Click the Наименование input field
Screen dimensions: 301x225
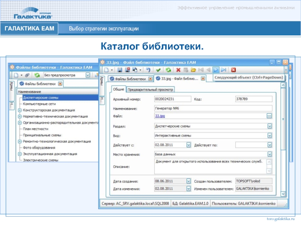coord(213,108)
